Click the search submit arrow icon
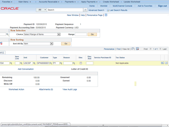The width and height of the screenshot is (169, 127). point(85,10)
